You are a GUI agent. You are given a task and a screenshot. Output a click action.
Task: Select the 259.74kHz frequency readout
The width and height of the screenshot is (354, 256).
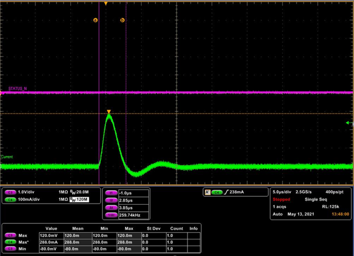pyautogui.click(x=134, y=215)
